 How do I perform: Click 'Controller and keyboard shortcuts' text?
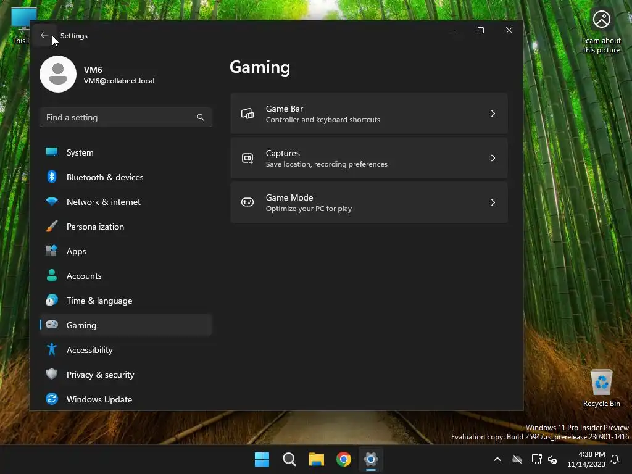pyautogui.click(x=323, y=120)
